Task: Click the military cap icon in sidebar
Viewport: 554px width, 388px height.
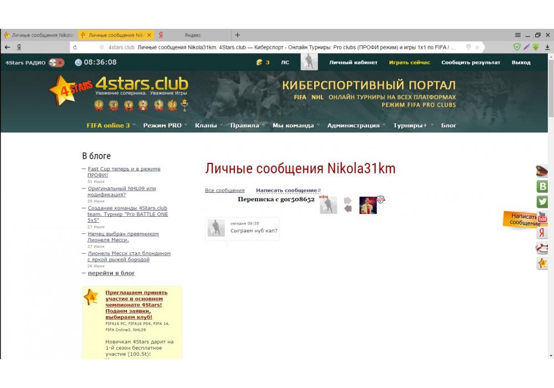Action: pyautogui.click(x=542, y=171)
